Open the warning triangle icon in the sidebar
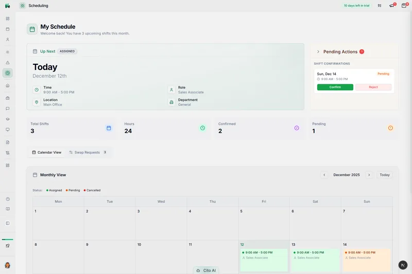Image resolution: width=412 pixels, height=274 pixels. pos(8,63)
